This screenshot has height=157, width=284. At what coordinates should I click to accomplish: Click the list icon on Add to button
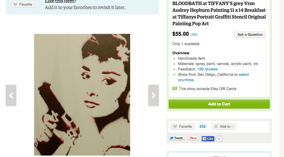pos(216,126)
